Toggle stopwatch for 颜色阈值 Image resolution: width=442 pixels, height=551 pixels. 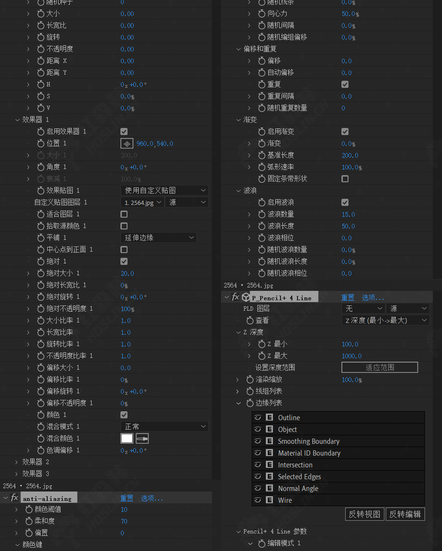coord(29,509)
